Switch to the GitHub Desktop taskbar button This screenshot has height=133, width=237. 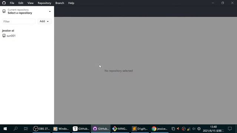click(101, 129)
